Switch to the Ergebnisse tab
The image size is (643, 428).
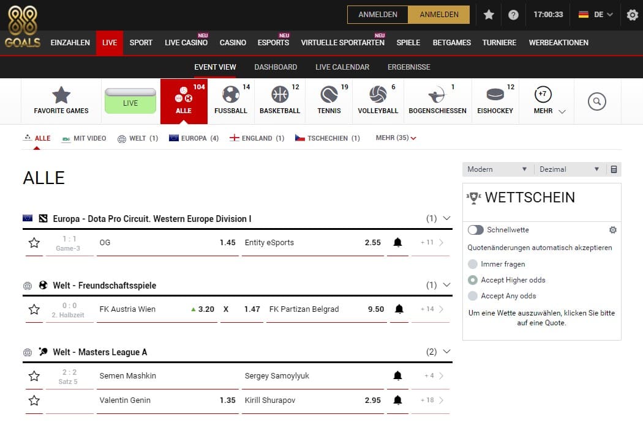(x=409, y=67)
